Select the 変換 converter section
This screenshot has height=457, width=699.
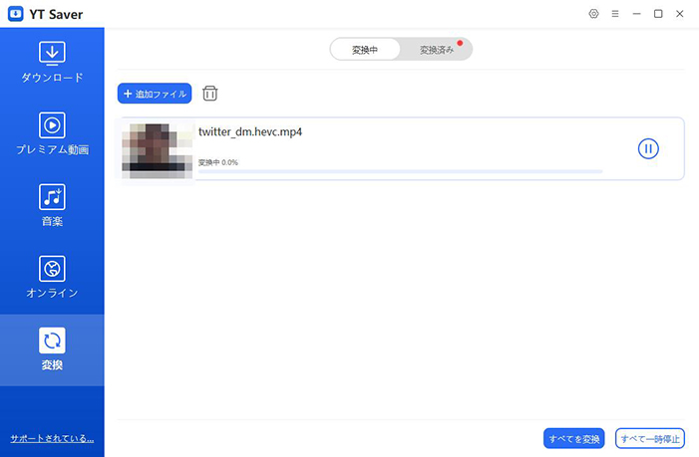pos(52,349)
